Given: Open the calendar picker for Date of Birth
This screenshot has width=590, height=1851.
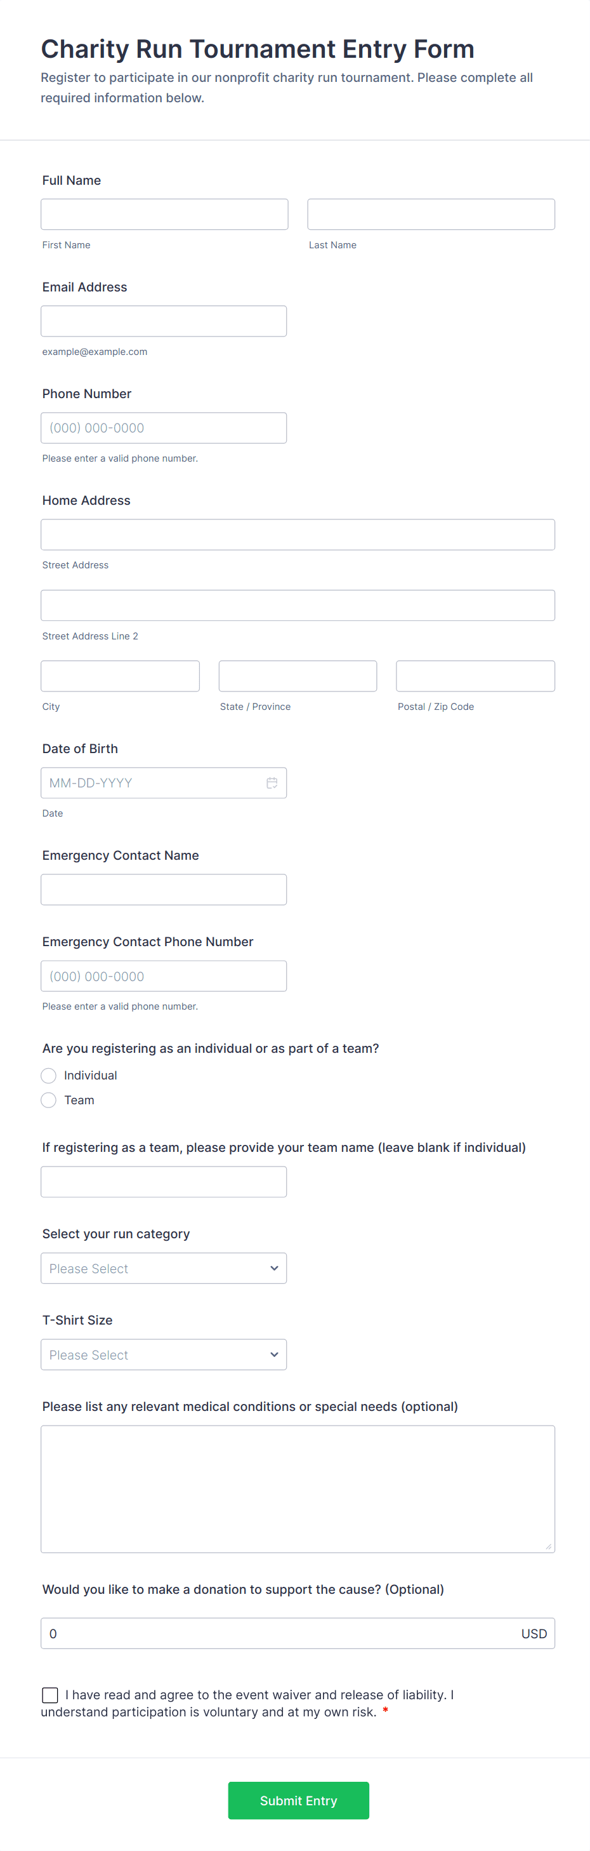Looking at the screenshot, I should click(272, 782).
